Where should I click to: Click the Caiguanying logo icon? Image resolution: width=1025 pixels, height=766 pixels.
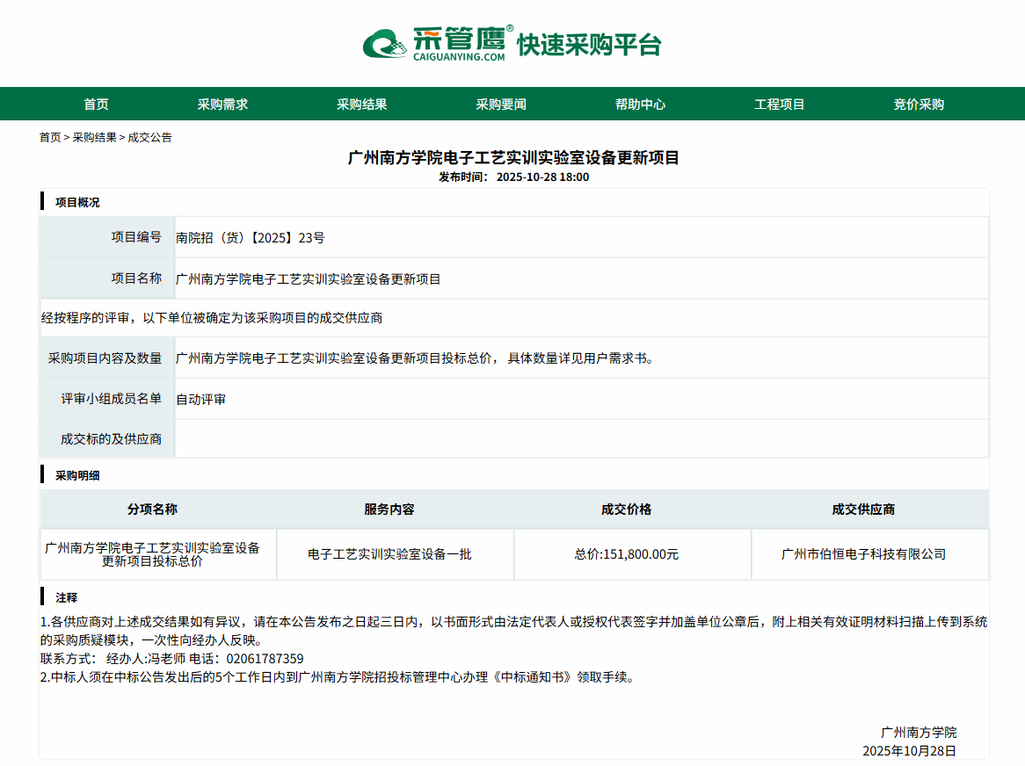(386, 44)
